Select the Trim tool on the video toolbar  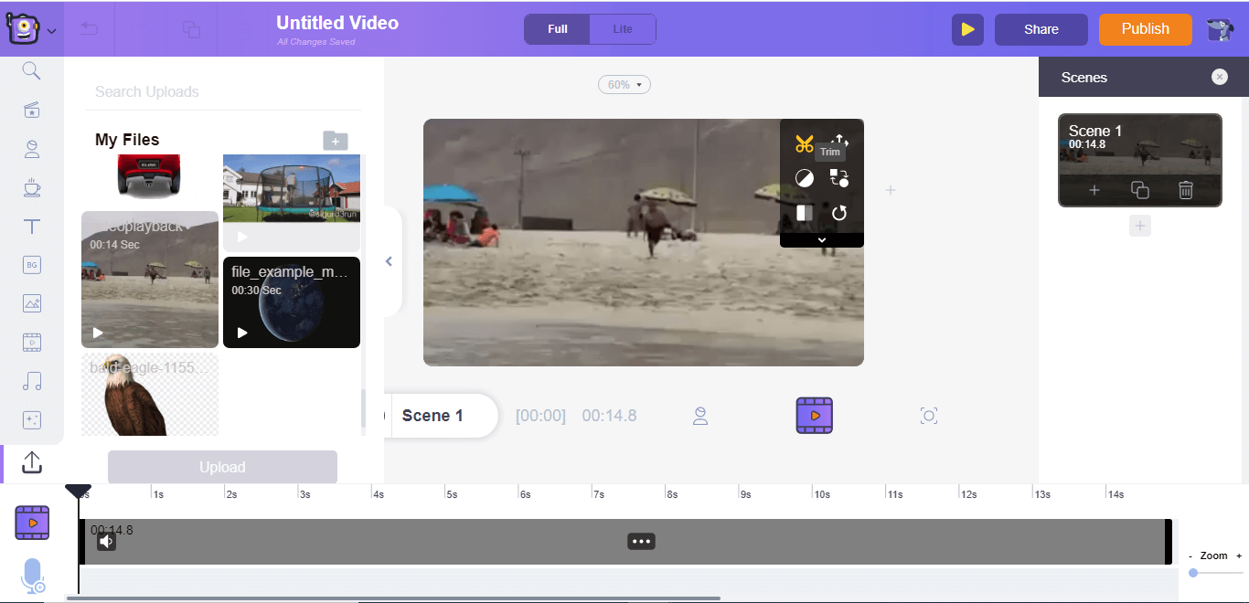[x=806, y=143]
